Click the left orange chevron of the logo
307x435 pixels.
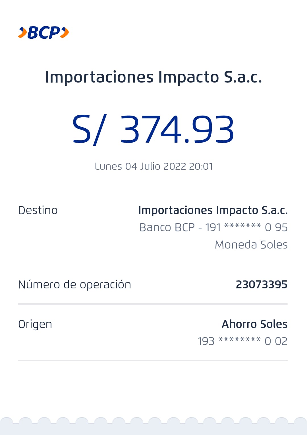click(22, 32)
